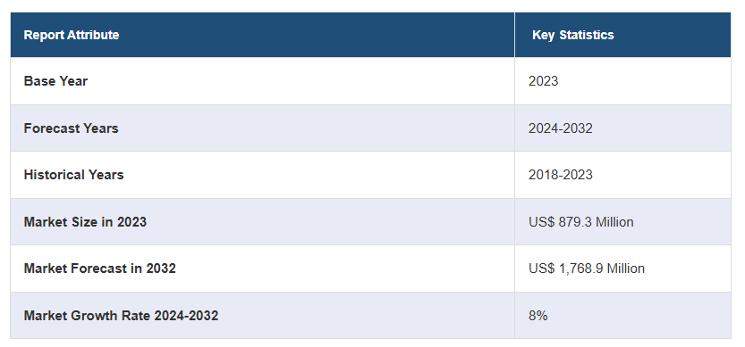Click the Report Attribute column header
The height and width of the screenshot is (347, 745).
click(72, 35)
